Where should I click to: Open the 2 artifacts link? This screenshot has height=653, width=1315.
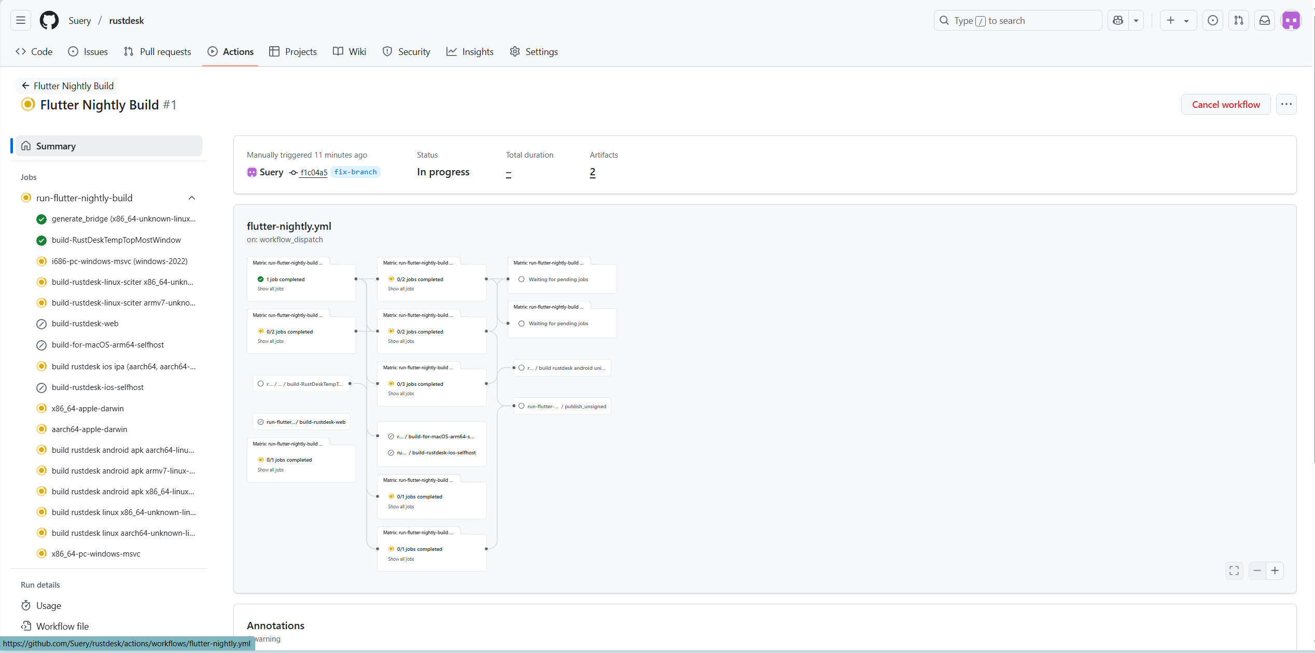click(593, 172)
